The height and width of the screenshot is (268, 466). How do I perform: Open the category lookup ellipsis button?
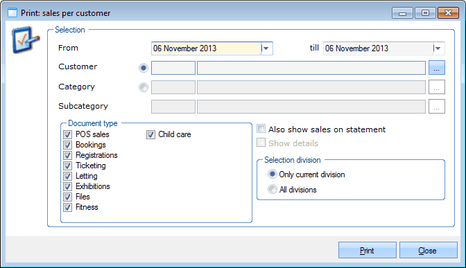(x=437, y=87)
